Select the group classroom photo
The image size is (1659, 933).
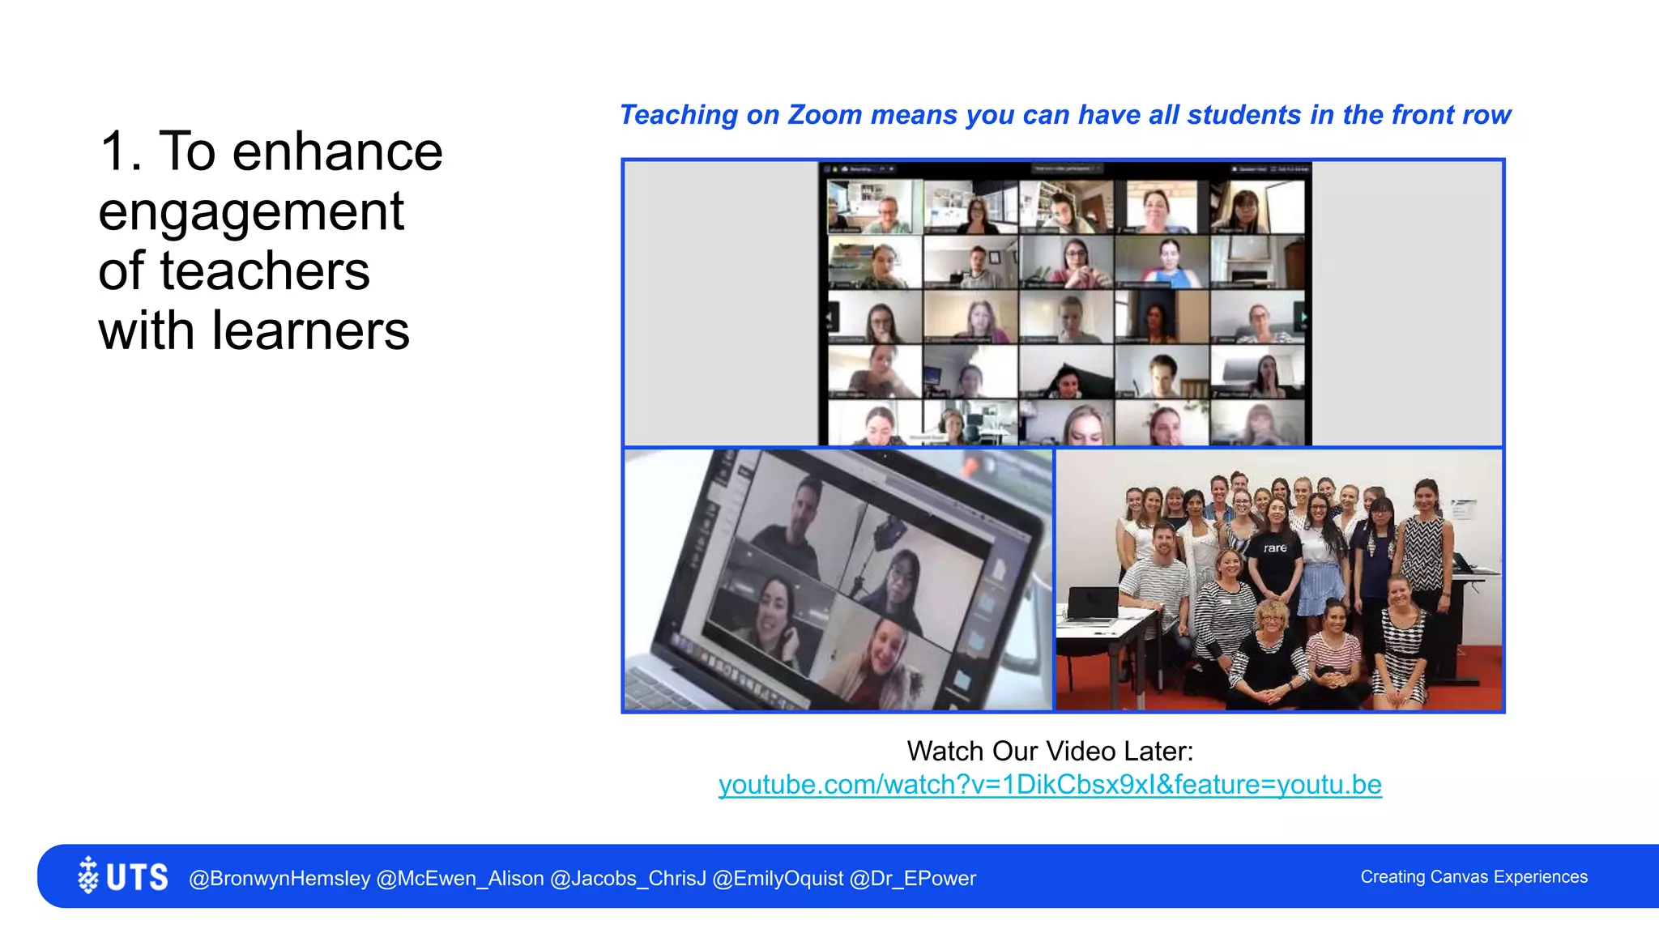tap(1279, 580)
